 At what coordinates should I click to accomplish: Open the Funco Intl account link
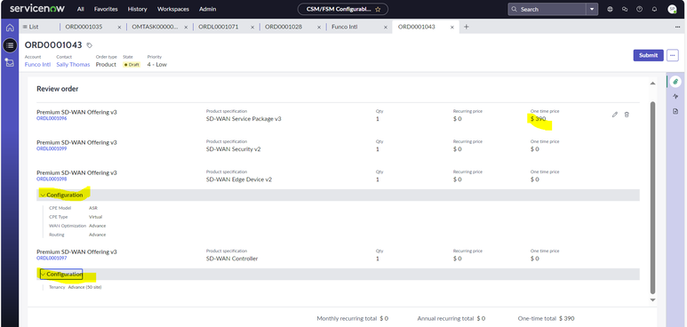point(37,65)
